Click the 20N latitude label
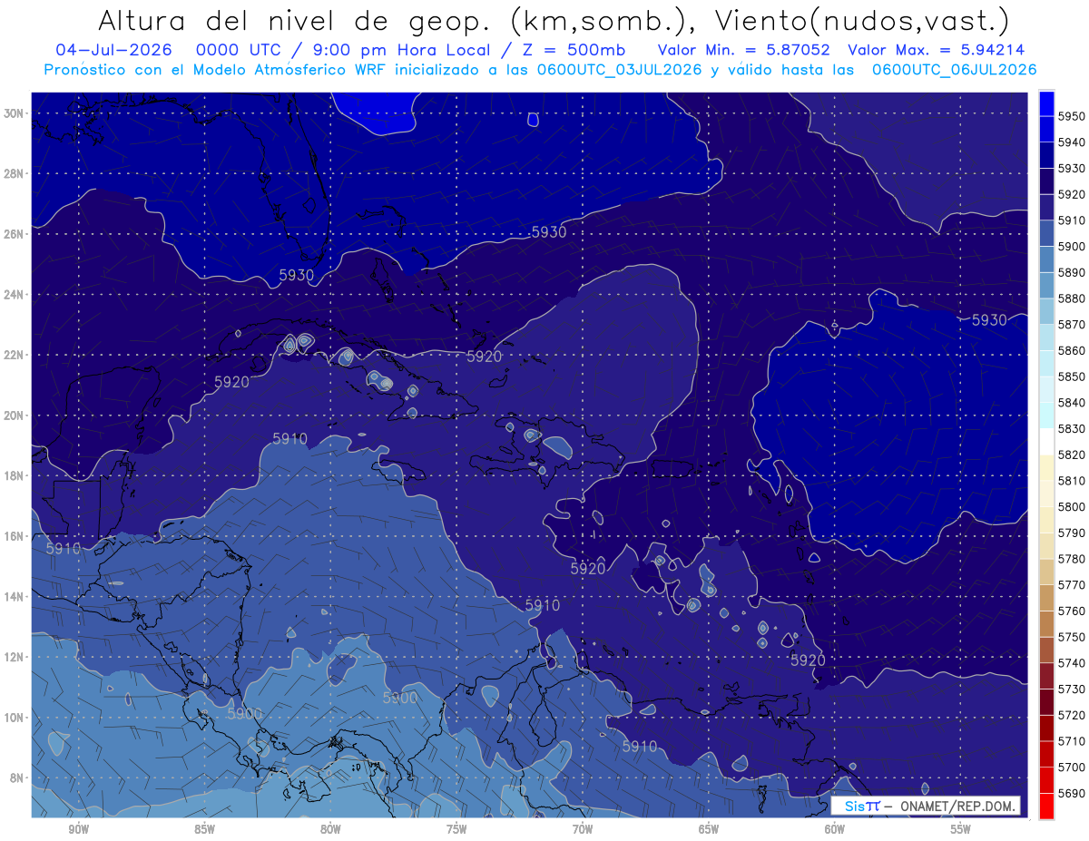 tap(15, 416)
